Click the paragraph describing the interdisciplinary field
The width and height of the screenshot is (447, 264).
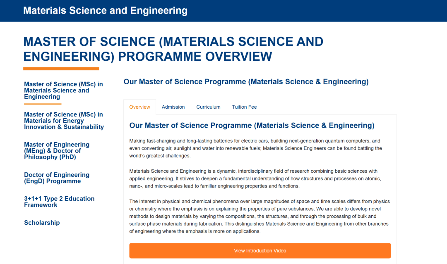pyautogui.click(x=255, y=178)
